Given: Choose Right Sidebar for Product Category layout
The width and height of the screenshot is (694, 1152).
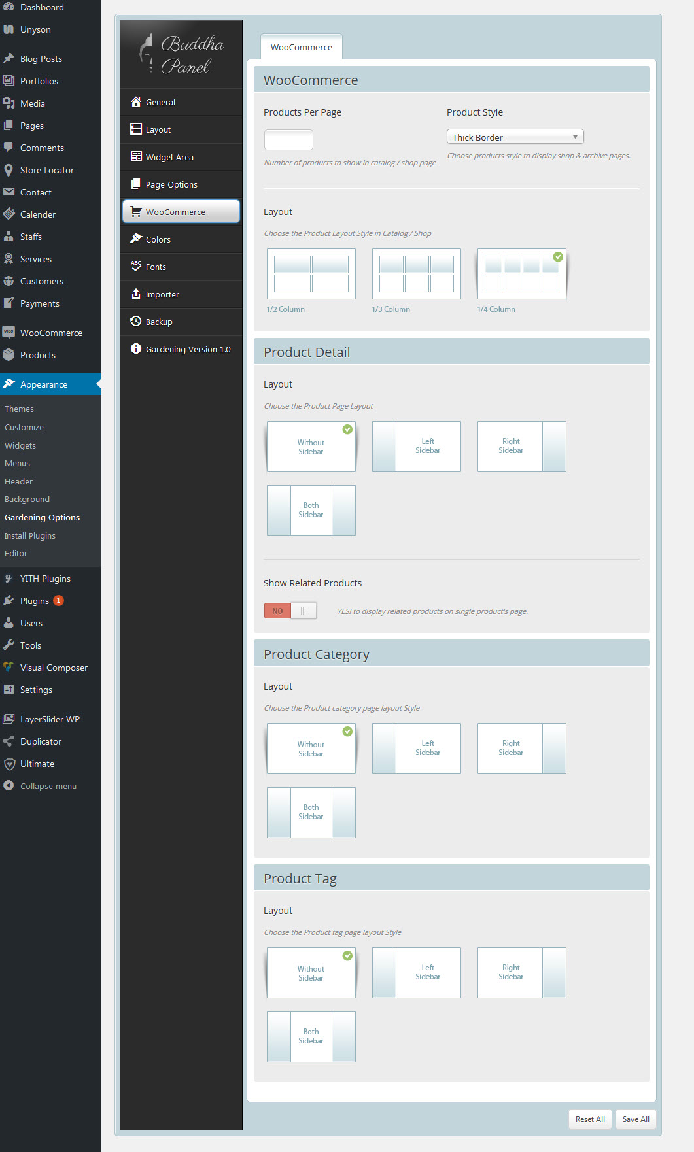Looking at the screenshot, I should [522, 749].
